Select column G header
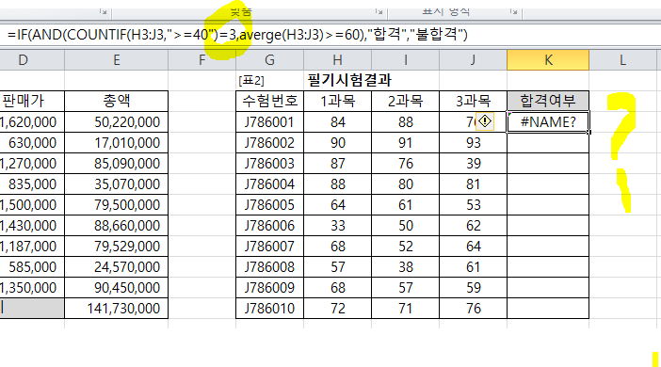This screenshot has height=367, width=661. [x=270, y=60]
